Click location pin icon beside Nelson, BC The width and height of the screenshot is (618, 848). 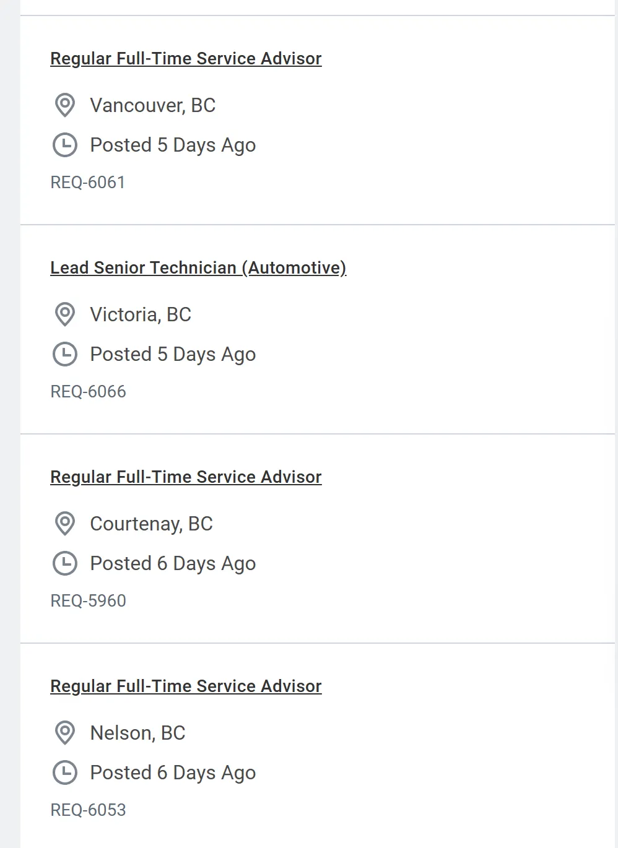point(65,733)
